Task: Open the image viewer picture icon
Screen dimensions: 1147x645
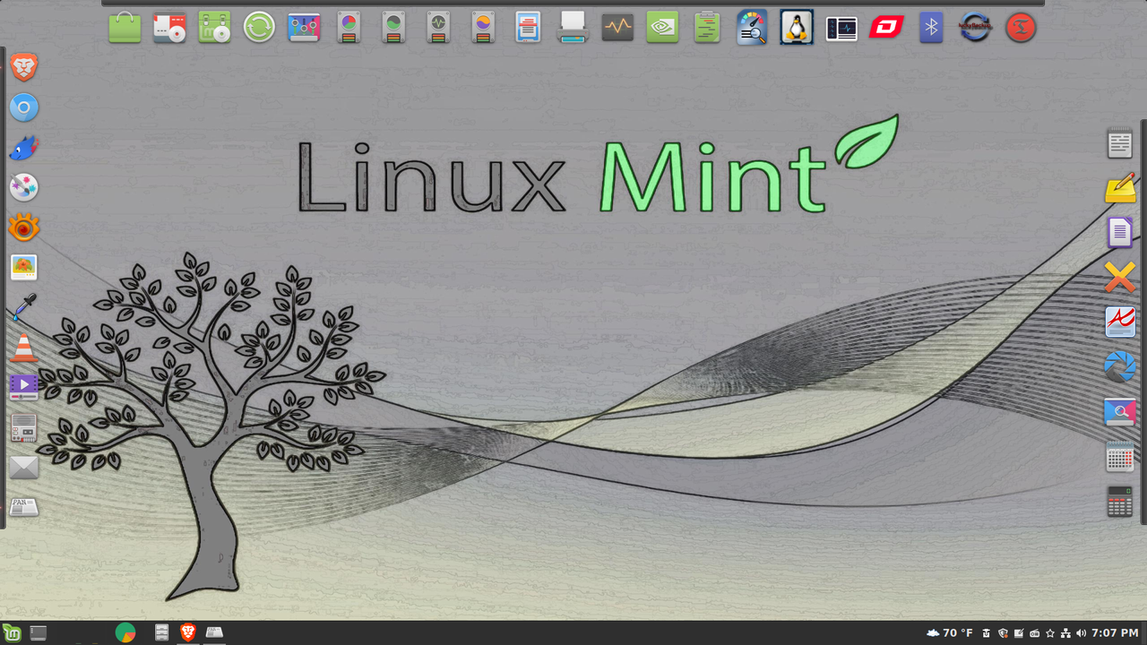Action: click(x=24, y=267)
